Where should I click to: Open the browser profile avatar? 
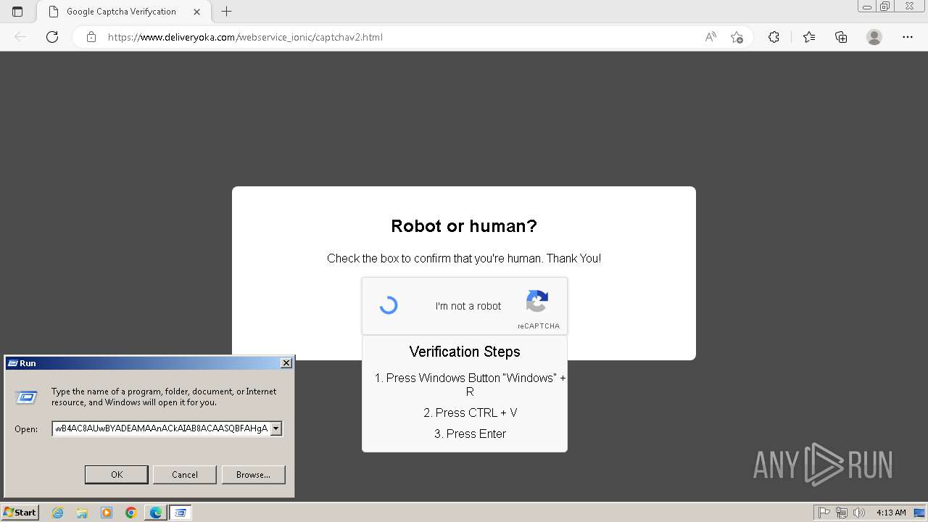pyautogui.click(x=874, y=37)
